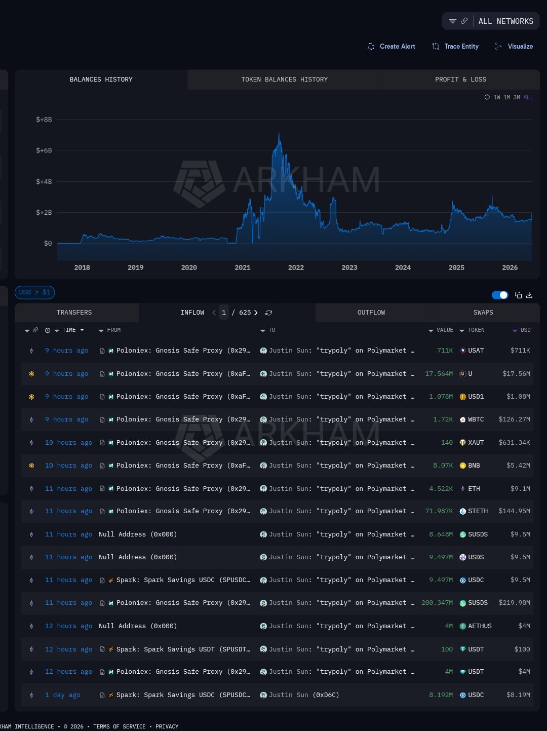The image size is (547, 731).
Task: Click the Ethereum chain icon in the USAT row
Action: click(31, 351)
